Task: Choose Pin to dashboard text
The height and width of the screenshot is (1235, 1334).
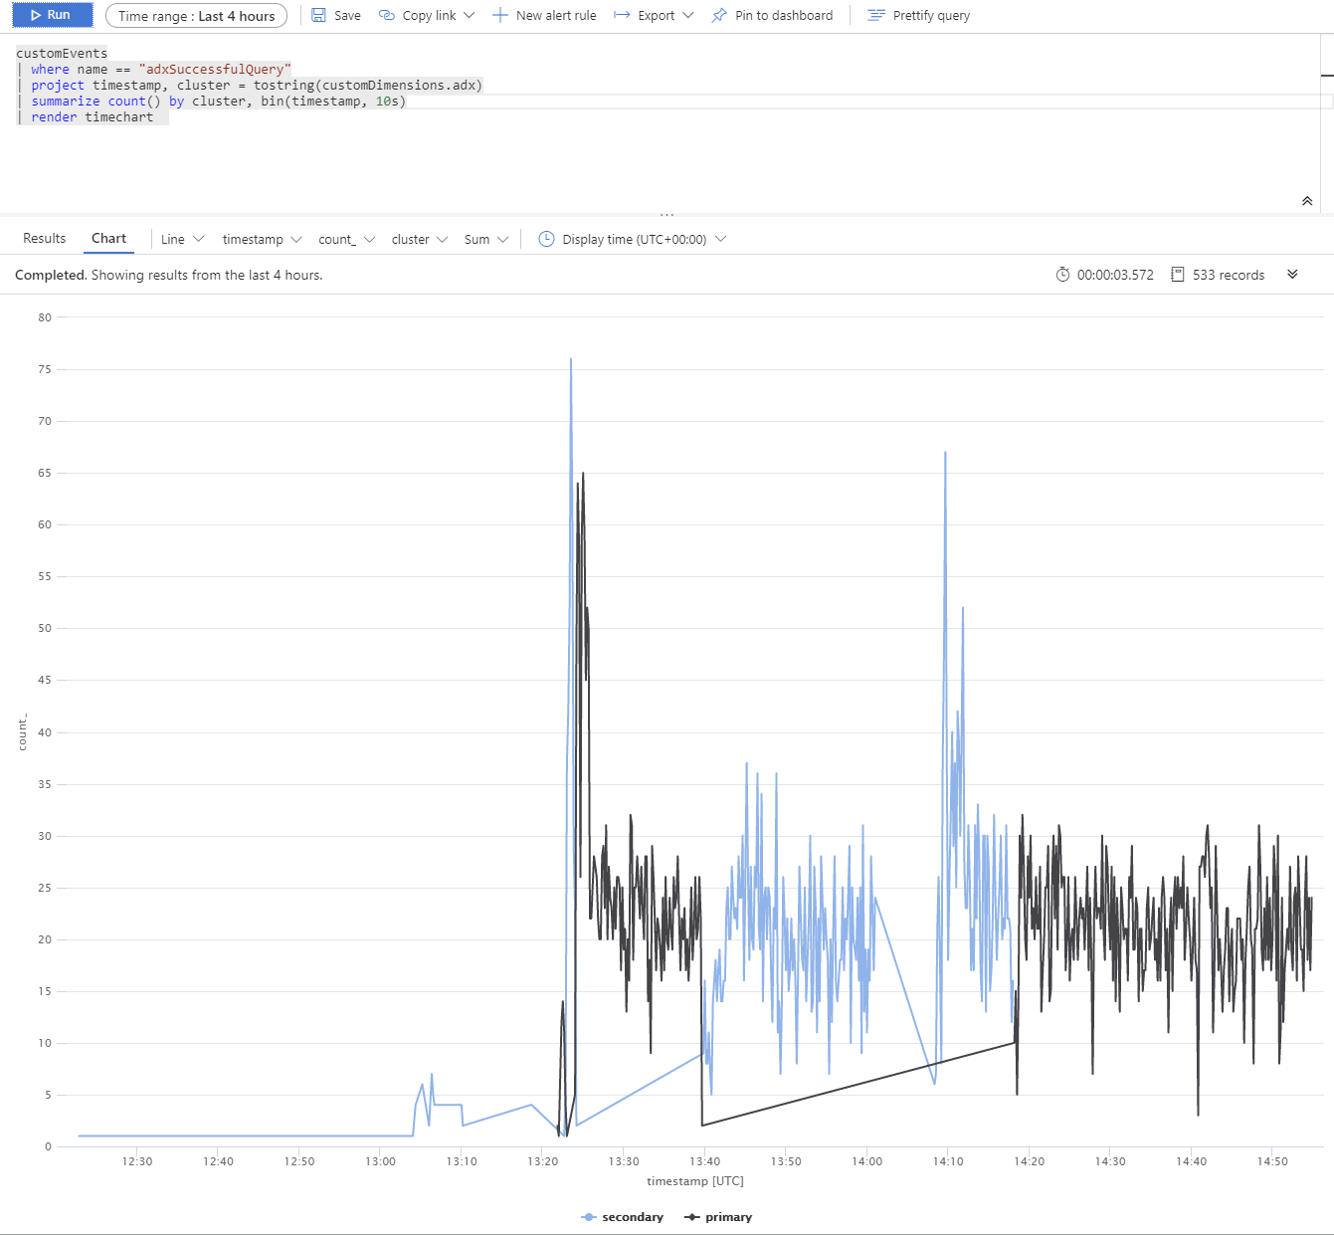Action: click(784, 16)
